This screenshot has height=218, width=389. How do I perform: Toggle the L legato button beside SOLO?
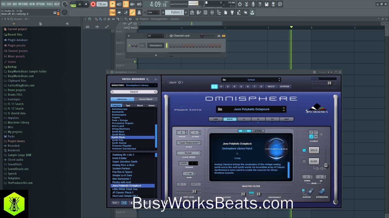click(304, 150)
